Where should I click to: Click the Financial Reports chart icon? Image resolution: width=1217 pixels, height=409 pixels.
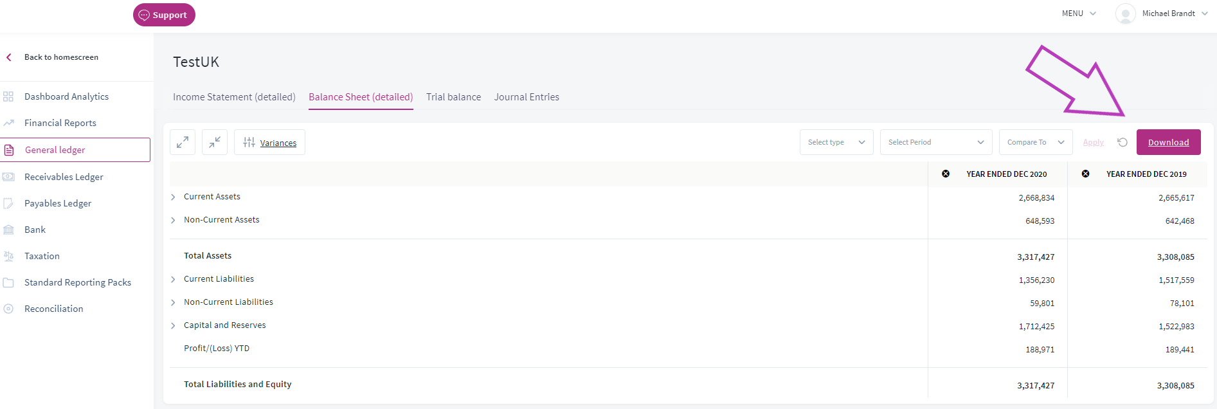click(8, 123)
